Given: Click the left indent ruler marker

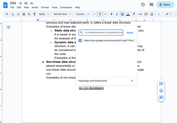Looking at the screenshot, I should (38, 20).
